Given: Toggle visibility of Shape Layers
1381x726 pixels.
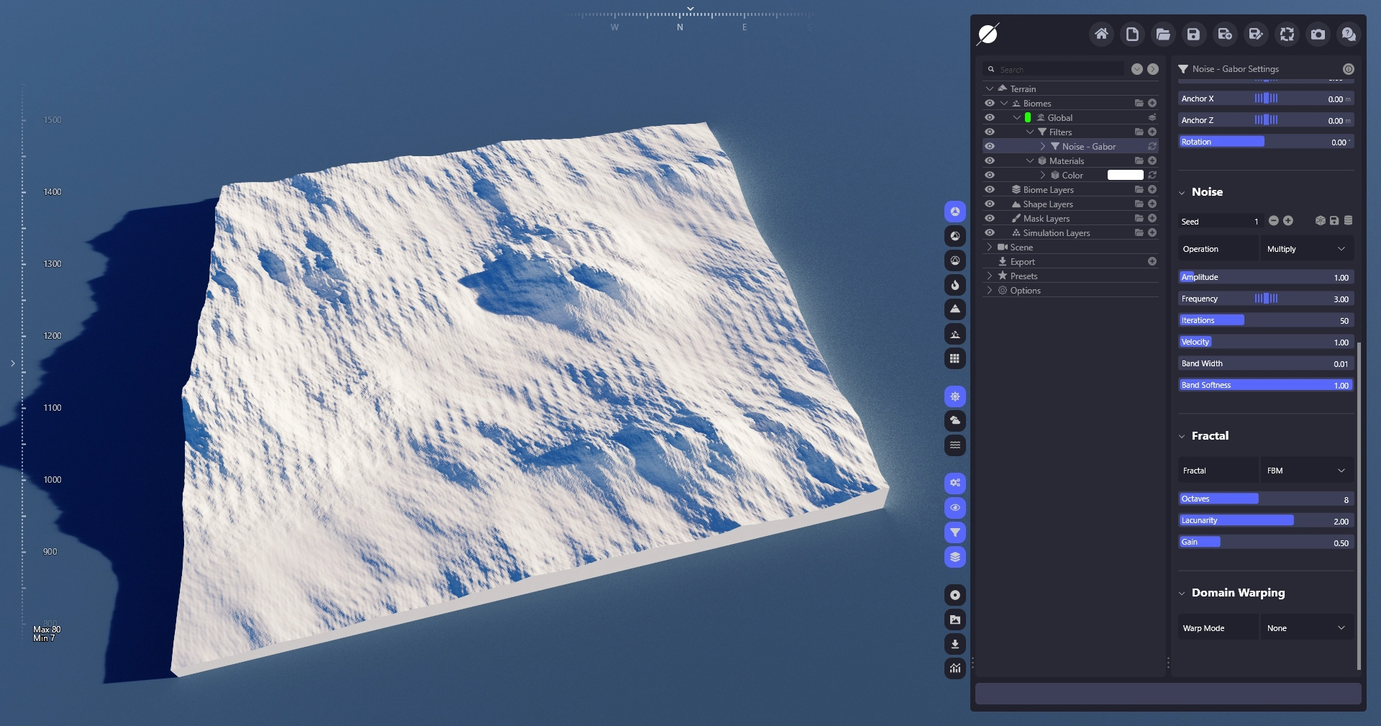Looking at the screenshot, I should [x=990, y=204].
